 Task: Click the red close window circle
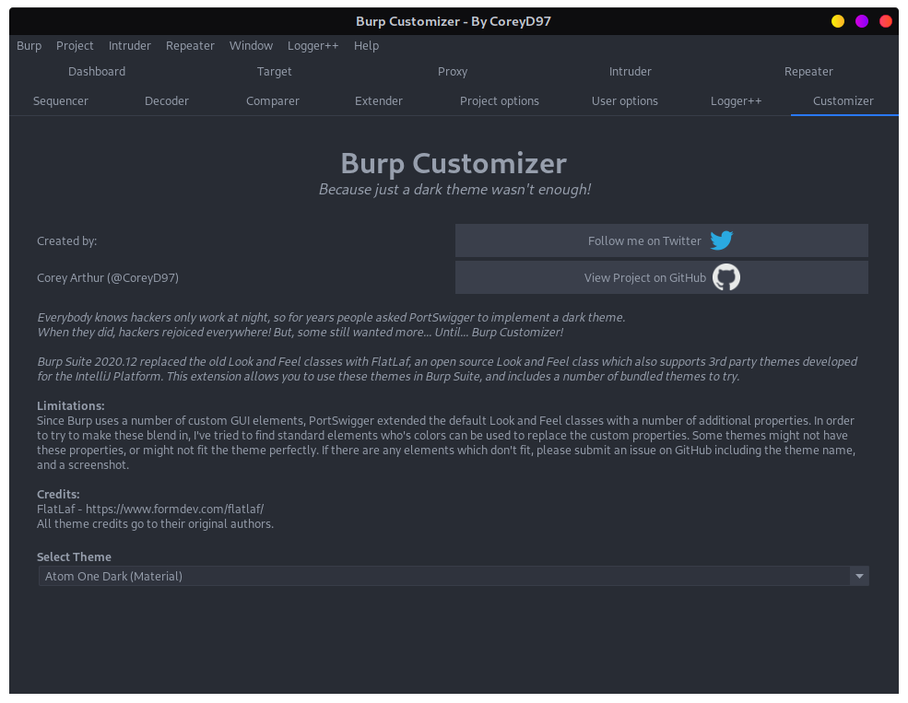click(886, 21)
